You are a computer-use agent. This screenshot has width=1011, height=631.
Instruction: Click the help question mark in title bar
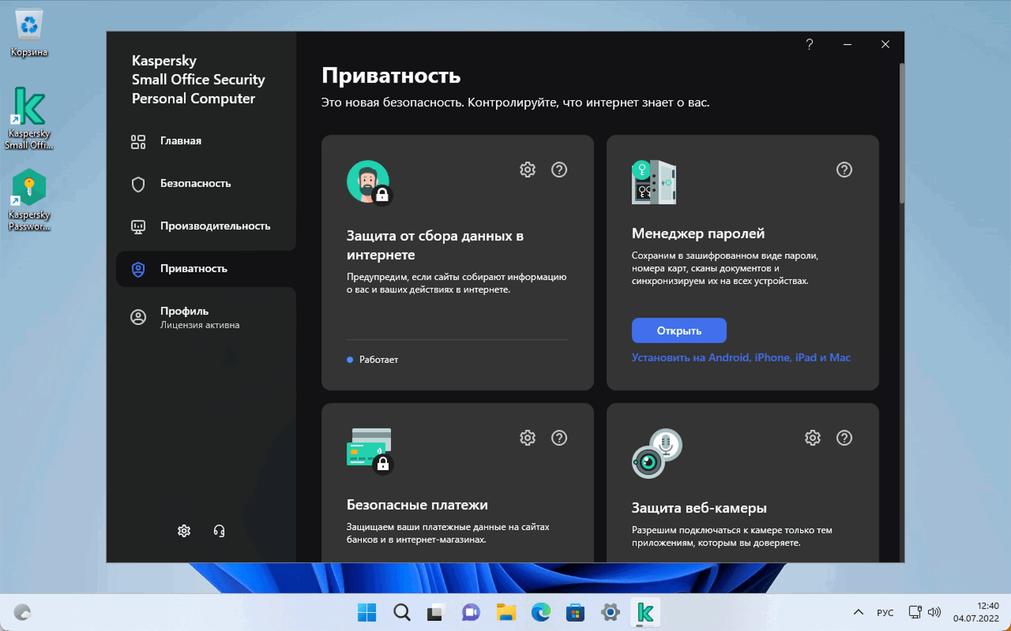pos(809,44)
